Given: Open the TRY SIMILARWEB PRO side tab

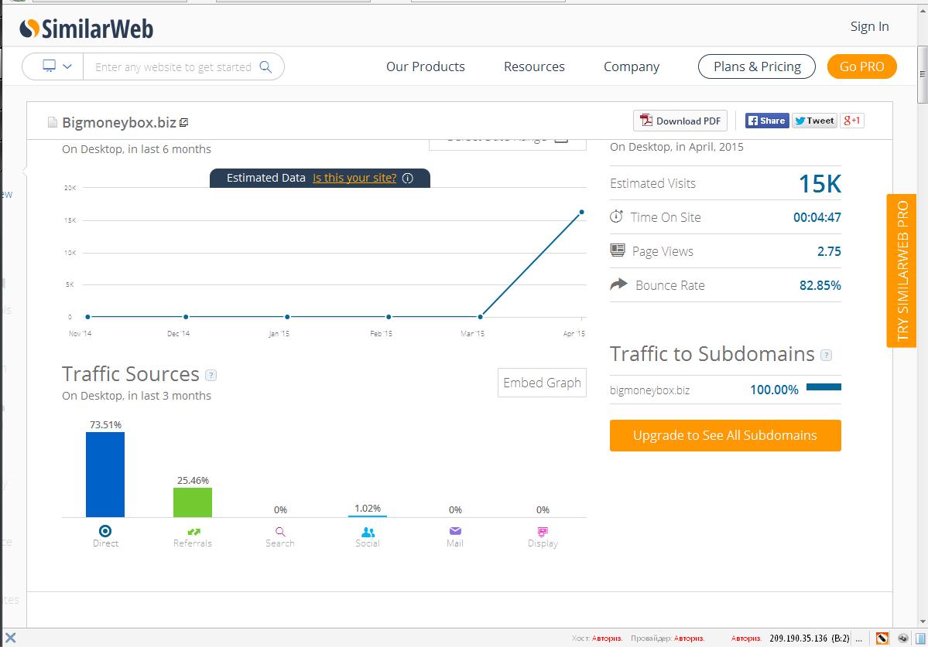Looking at the screenshot, I should click(902, 271).
